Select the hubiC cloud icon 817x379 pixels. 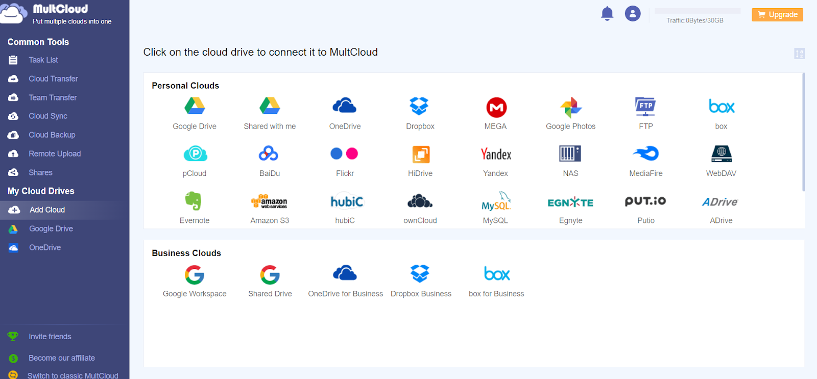pyautogui.click(x=347, y=202)
